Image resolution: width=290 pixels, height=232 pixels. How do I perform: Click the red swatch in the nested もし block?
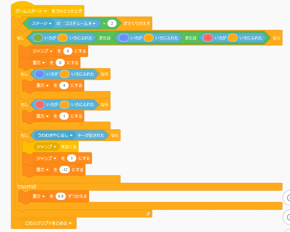coord(39,104)
